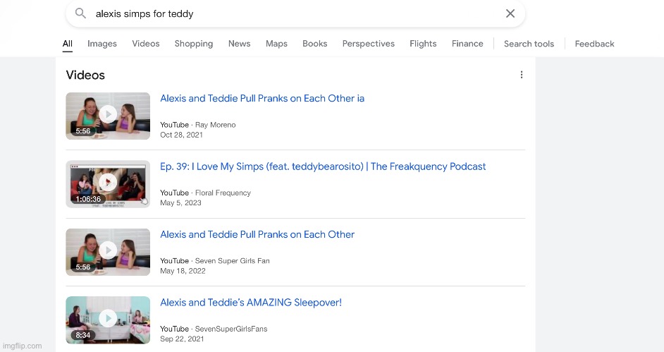Viewport: 664px width, 352px height.
Task: Select the Finance tab
Action: tap(467, 44)
